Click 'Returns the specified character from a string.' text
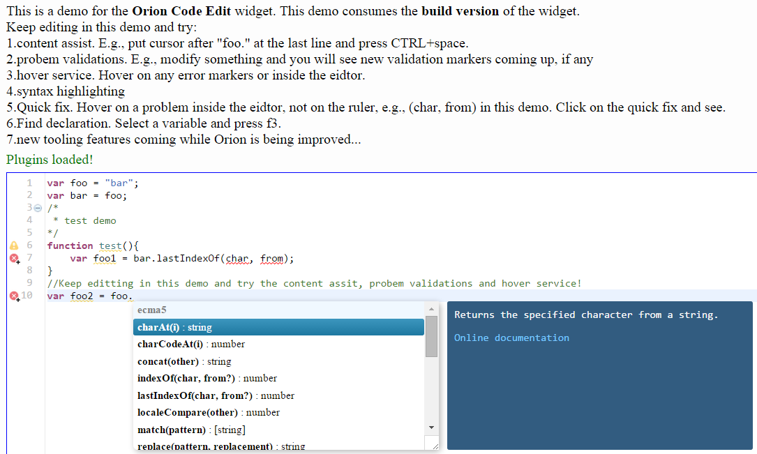The image size is (757, 454). tap(586, 315)
